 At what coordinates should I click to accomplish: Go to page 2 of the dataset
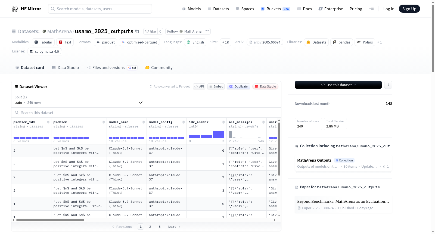click(150, 227)
